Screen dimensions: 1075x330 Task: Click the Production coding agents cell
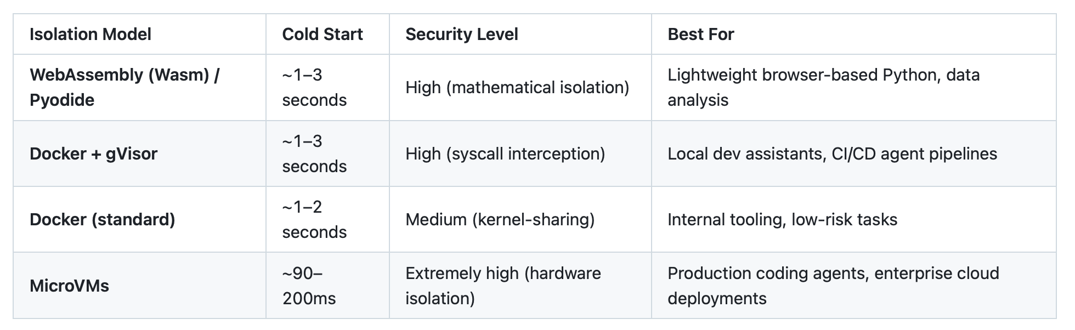[x=853, y=285]
